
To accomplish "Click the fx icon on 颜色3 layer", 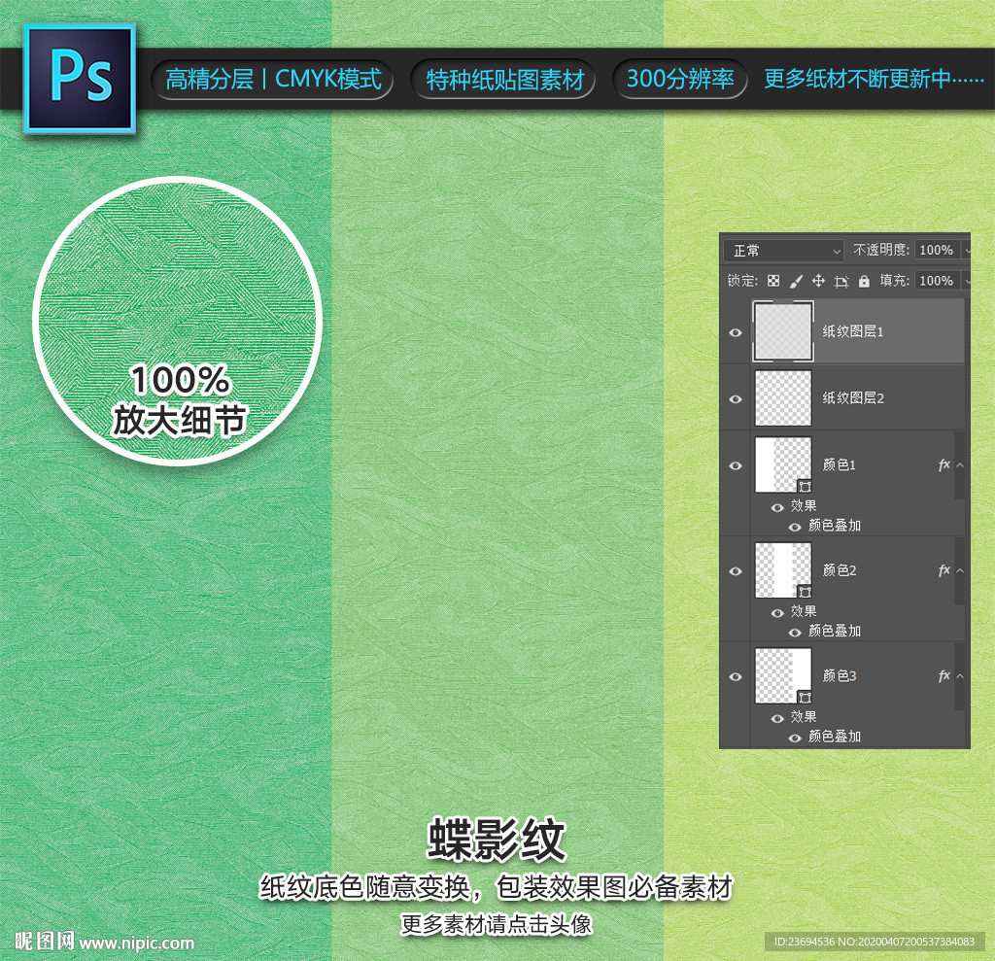I will click(944, 675).
